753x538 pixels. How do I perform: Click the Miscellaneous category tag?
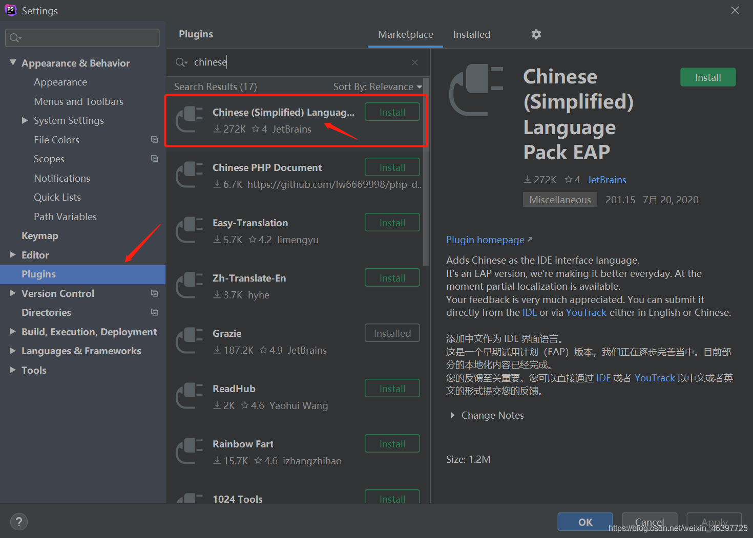560,200
